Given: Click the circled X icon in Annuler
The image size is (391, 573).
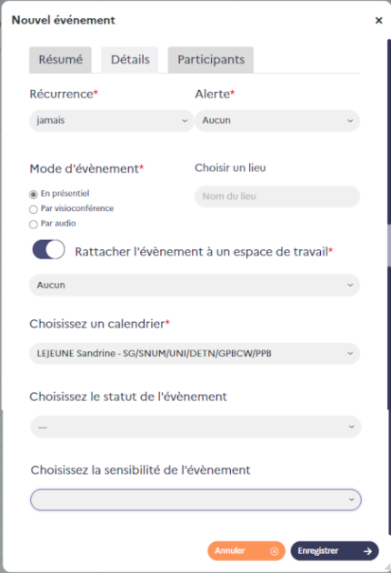Looking at the screenshot, I should point(274,551).
